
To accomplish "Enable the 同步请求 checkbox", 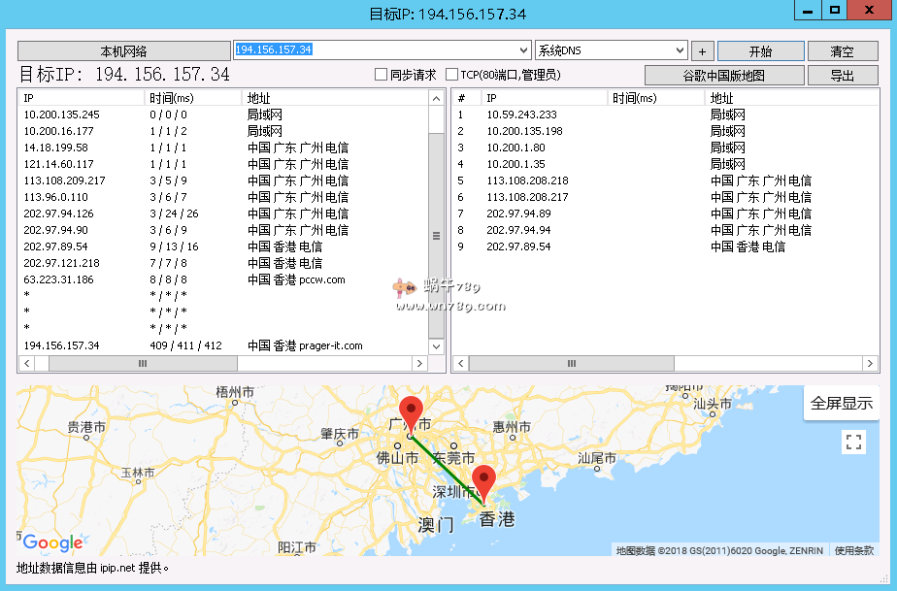I will (x=382, y=75).
